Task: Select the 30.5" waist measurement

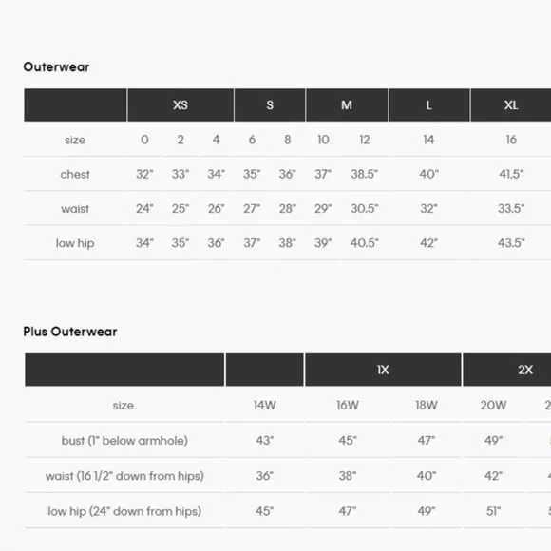Action: click(365, 209)
